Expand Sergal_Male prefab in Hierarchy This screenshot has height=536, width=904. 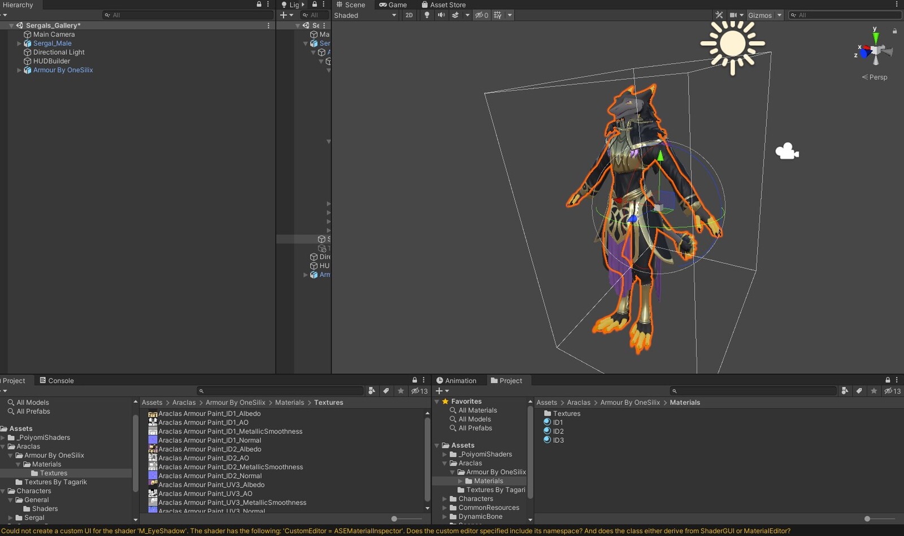tap(19, 43)
